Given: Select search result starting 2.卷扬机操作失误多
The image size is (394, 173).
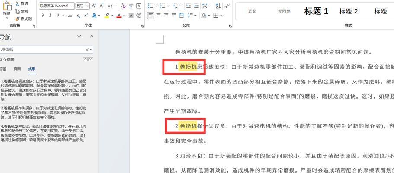Looking at the screenshot, I should 44,112.
